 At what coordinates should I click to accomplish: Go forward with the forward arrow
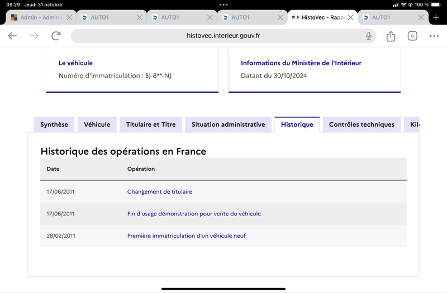[34, 36]
